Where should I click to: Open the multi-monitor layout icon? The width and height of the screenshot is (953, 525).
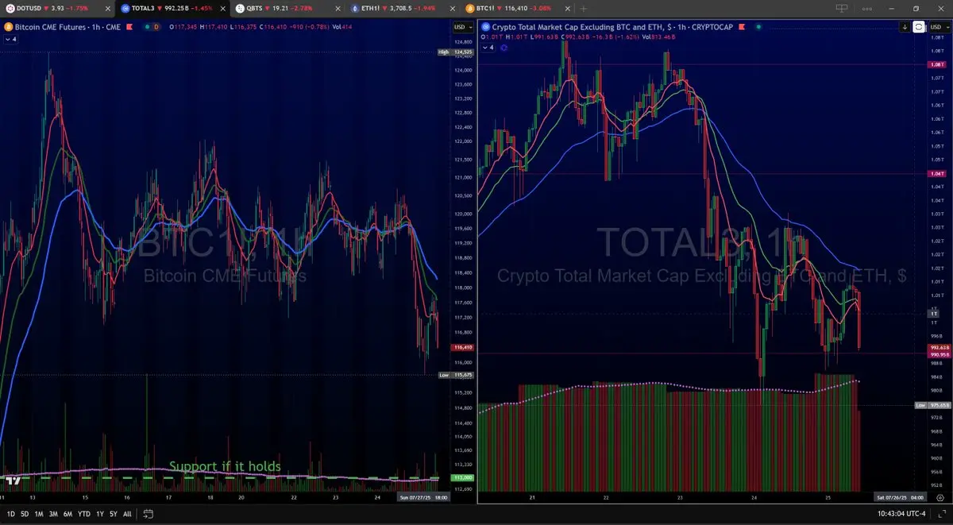(x=842, y=8)
